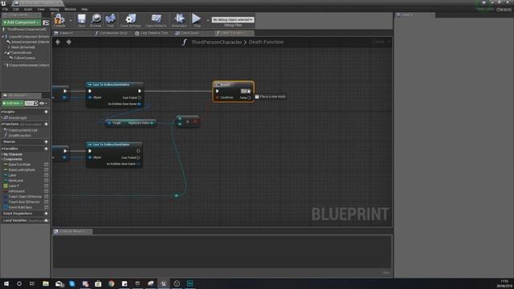Add a new macro with plus button
This screenshot has height=289, width=514.
tap(47, 141)
